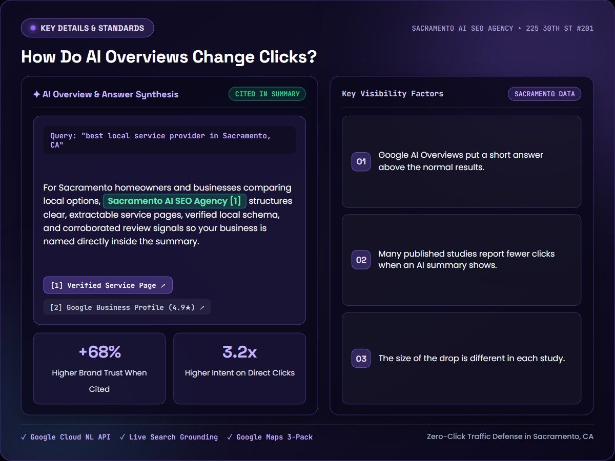Click the Key Visibility Factors heading
The height and width of the screenshot is (461, 615).
[x=393, y=94]
